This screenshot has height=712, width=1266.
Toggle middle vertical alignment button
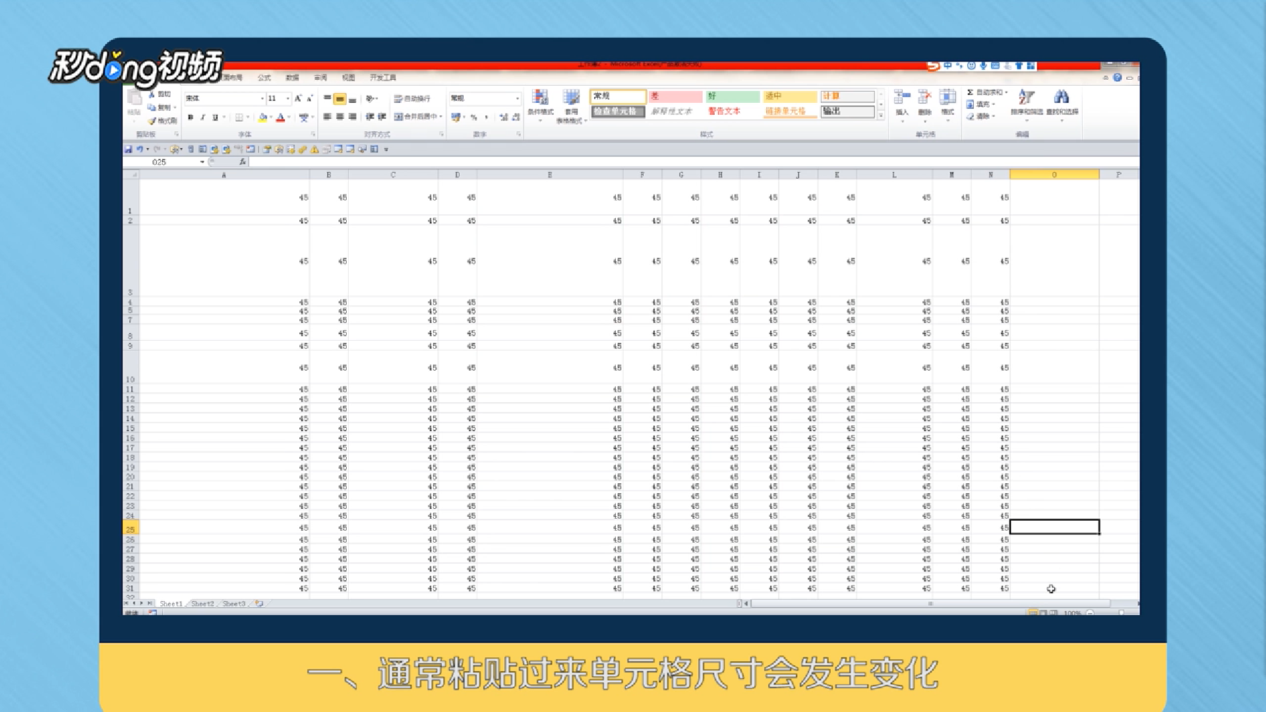coord(340,99)
